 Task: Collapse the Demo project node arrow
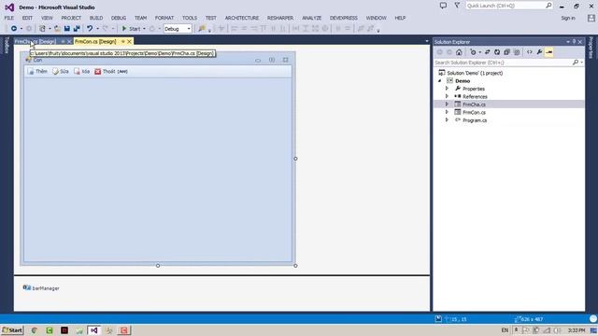click(440, 81)
